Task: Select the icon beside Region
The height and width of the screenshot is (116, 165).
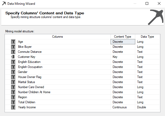Action: click(13, 97)
